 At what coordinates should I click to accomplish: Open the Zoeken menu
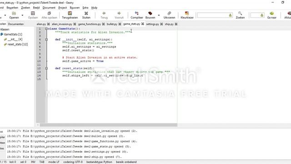pos(25,8)
